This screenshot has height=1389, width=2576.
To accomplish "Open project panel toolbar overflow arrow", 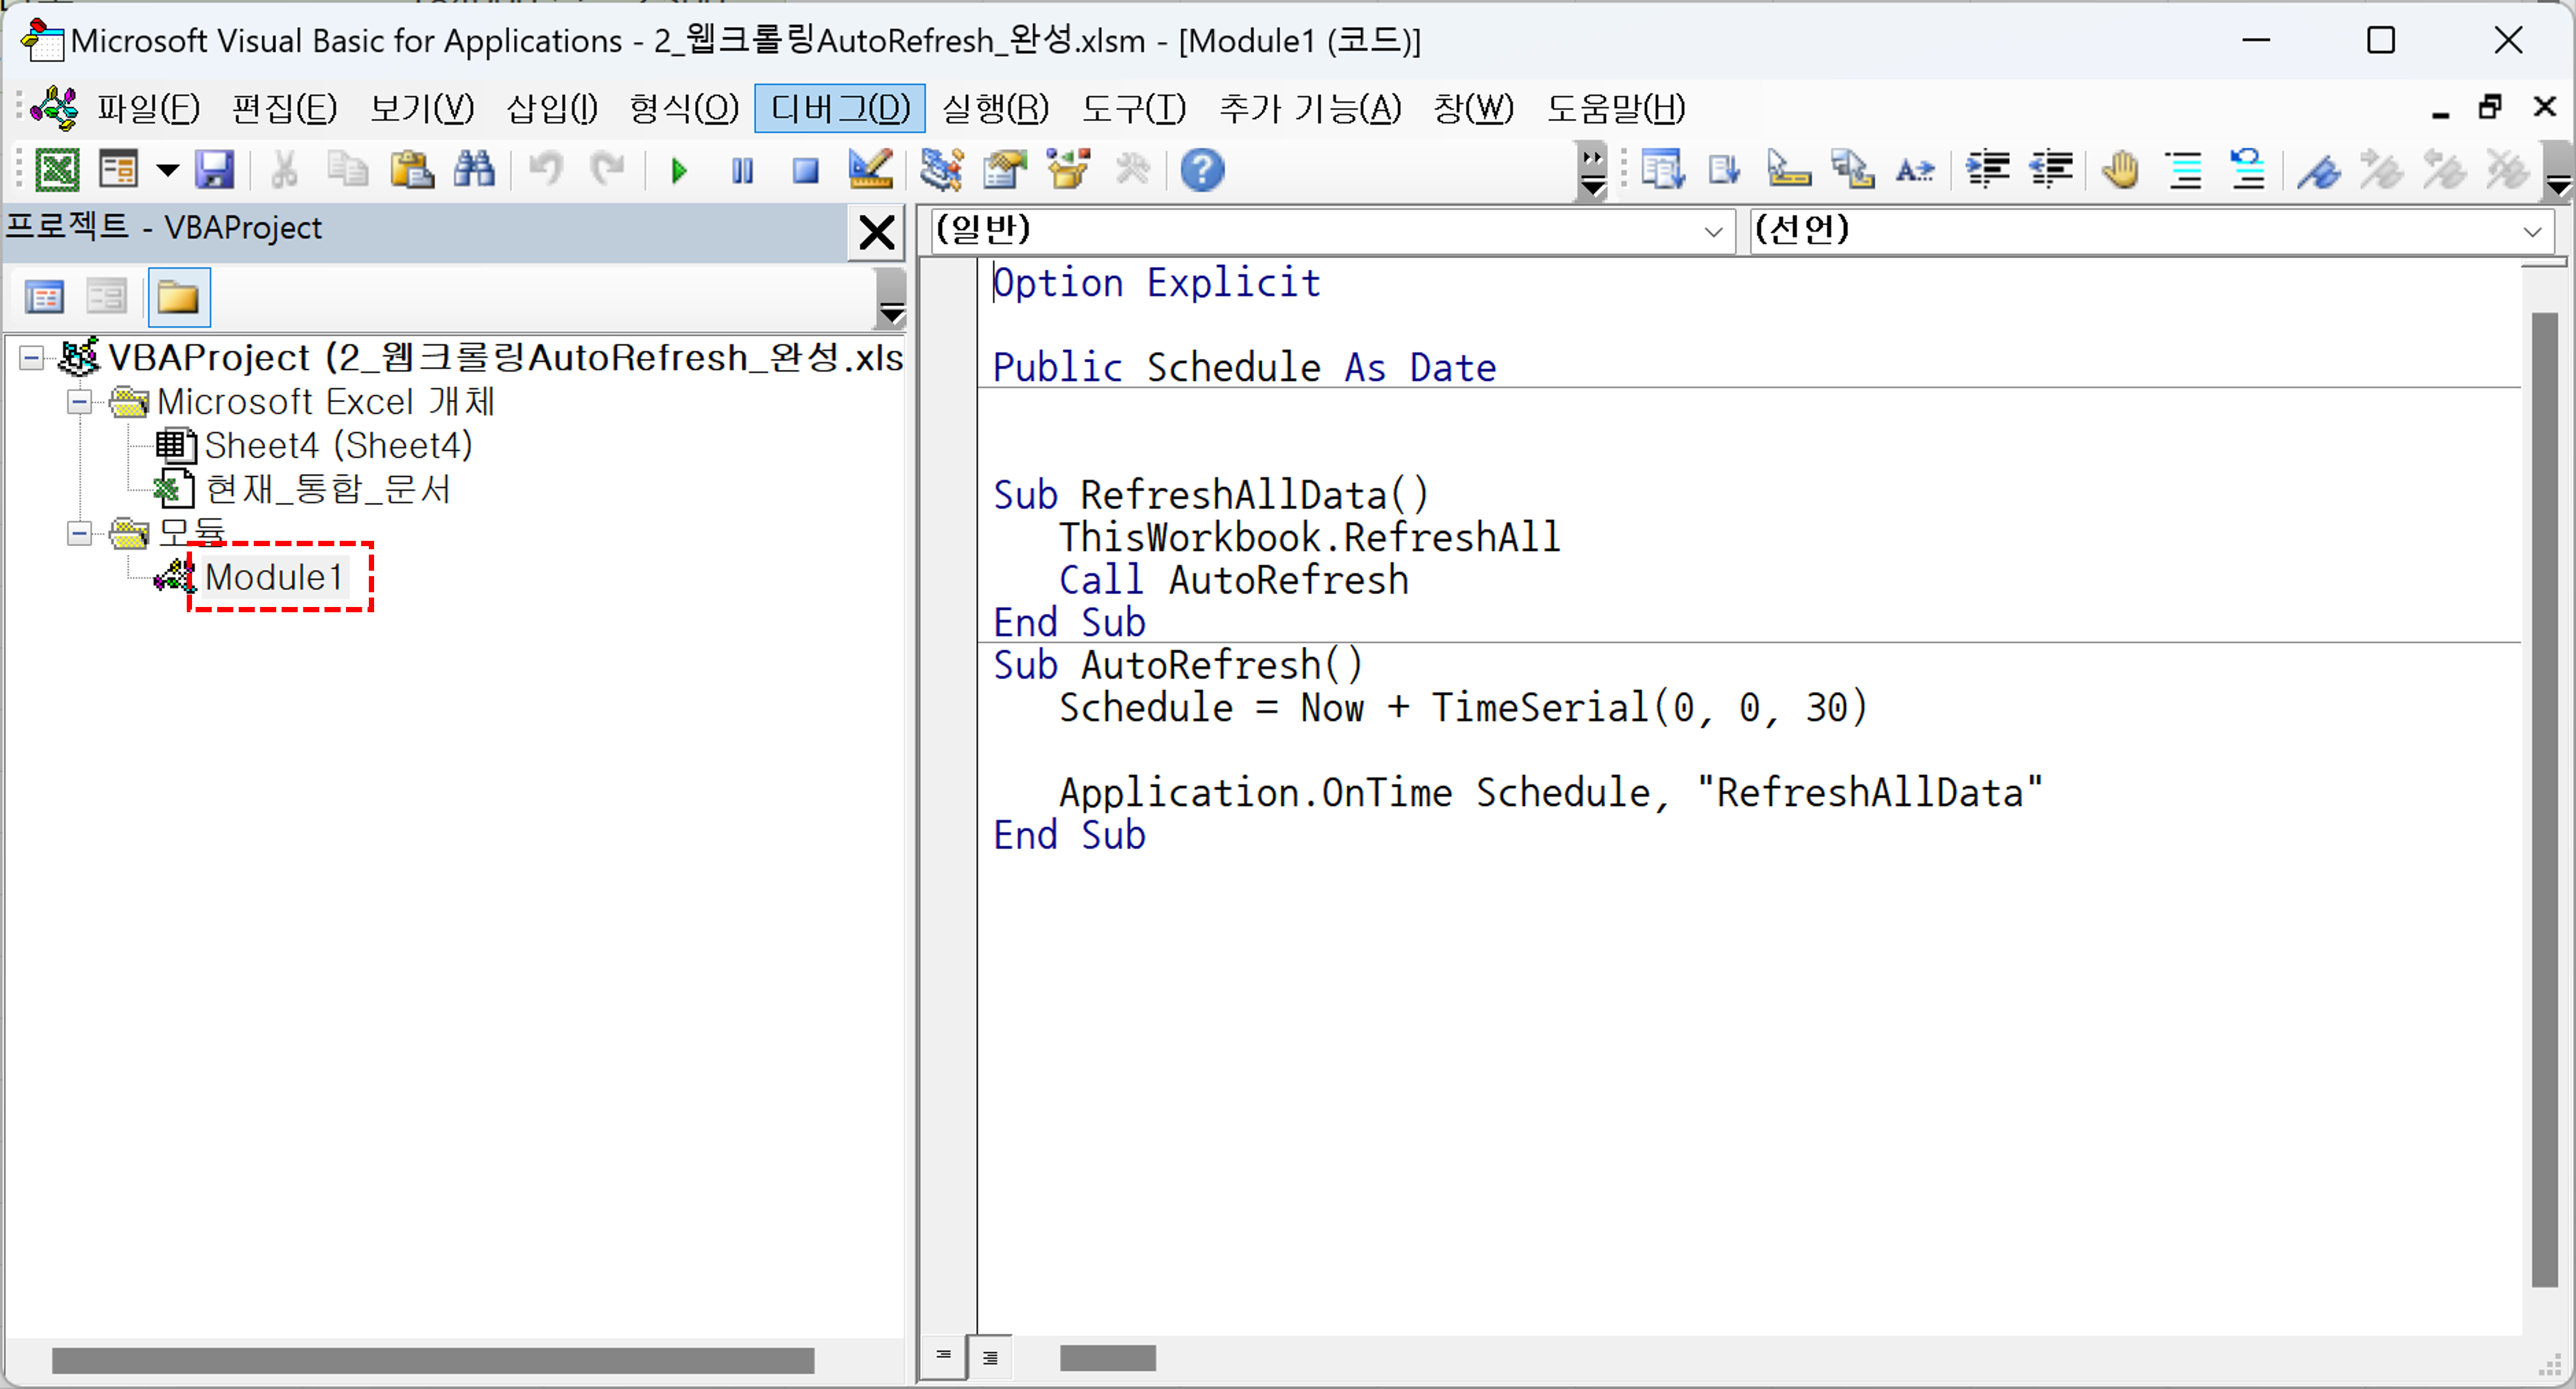I will 890,300.
